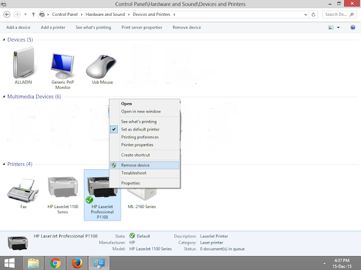Click Remove device in the toolbar
Screen dimensions: 361x270
[x=187, y=28]
